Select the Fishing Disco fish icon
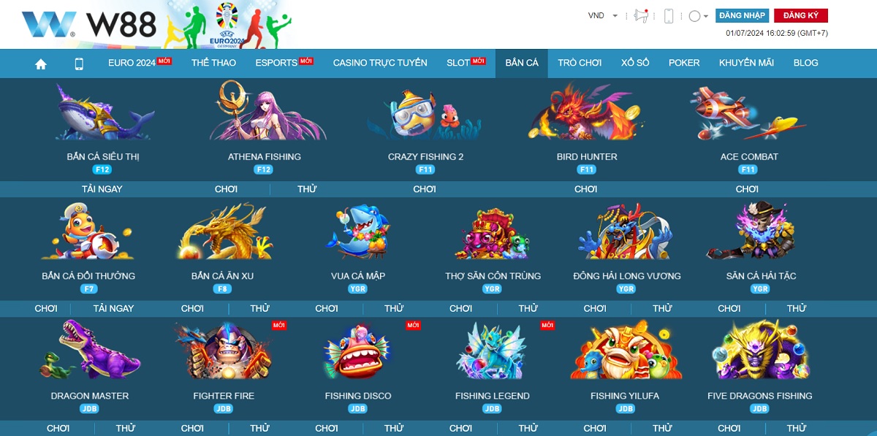 click(x=358, y=352)
